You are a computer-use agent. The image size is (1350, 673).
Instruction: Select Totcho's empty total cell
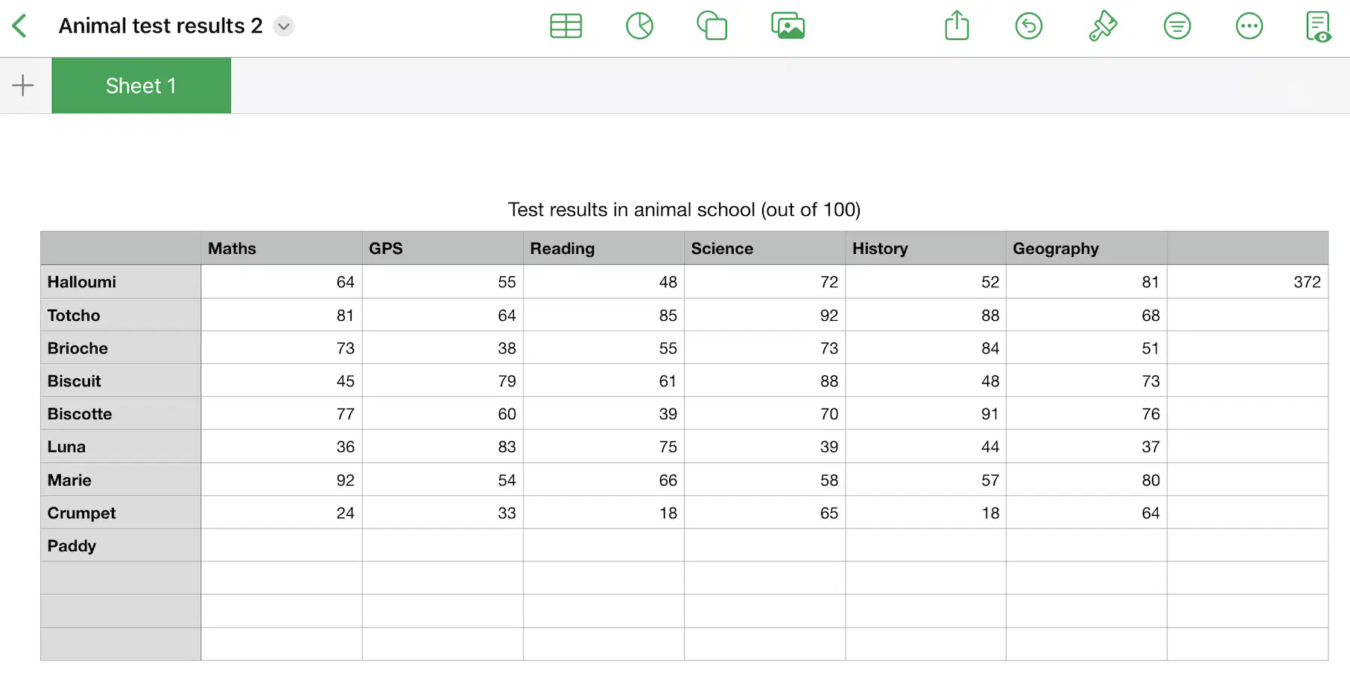click(x=1247, y=315)
